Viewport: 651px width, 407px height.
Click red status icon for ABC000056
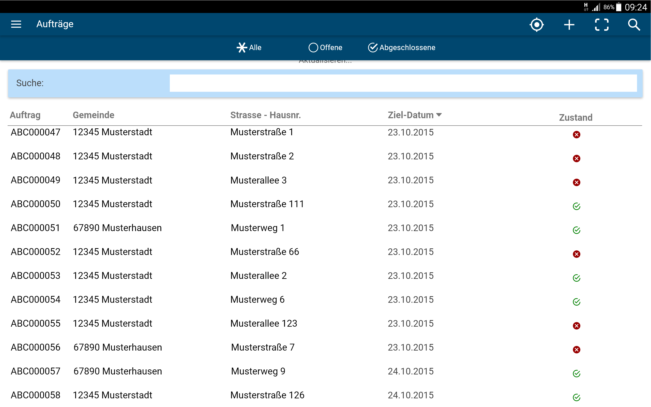577,350
